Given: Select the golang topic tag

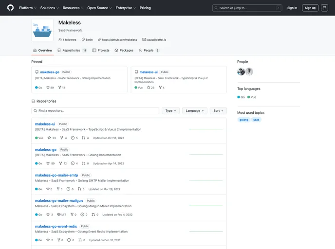Looking at the screenshot, I should (243, 120).
